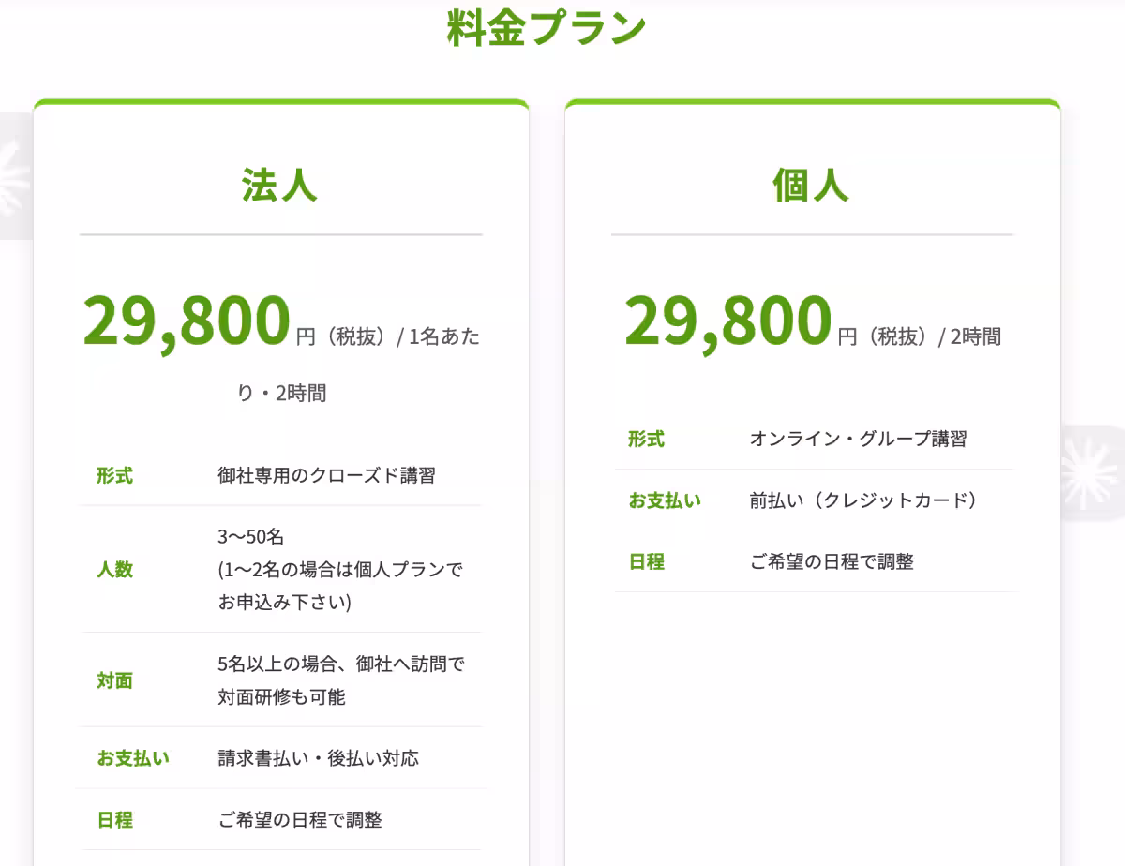1125x866 pixels.
Task: Click オンライン・グループ講習 text
Action: click(858, 439)
